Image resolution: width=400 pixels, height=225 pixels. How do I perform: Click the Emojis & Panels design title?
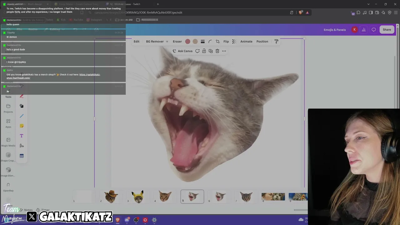335,30
